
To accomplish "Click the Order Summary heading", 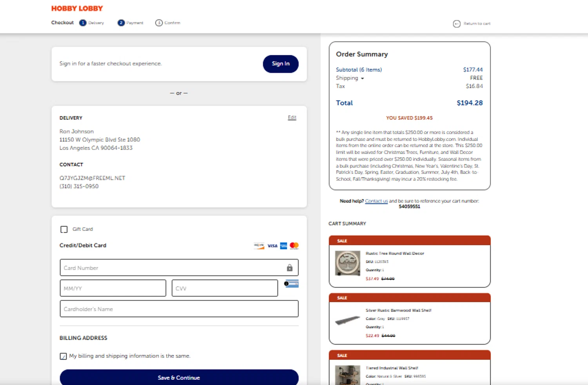I will (362, 54).
